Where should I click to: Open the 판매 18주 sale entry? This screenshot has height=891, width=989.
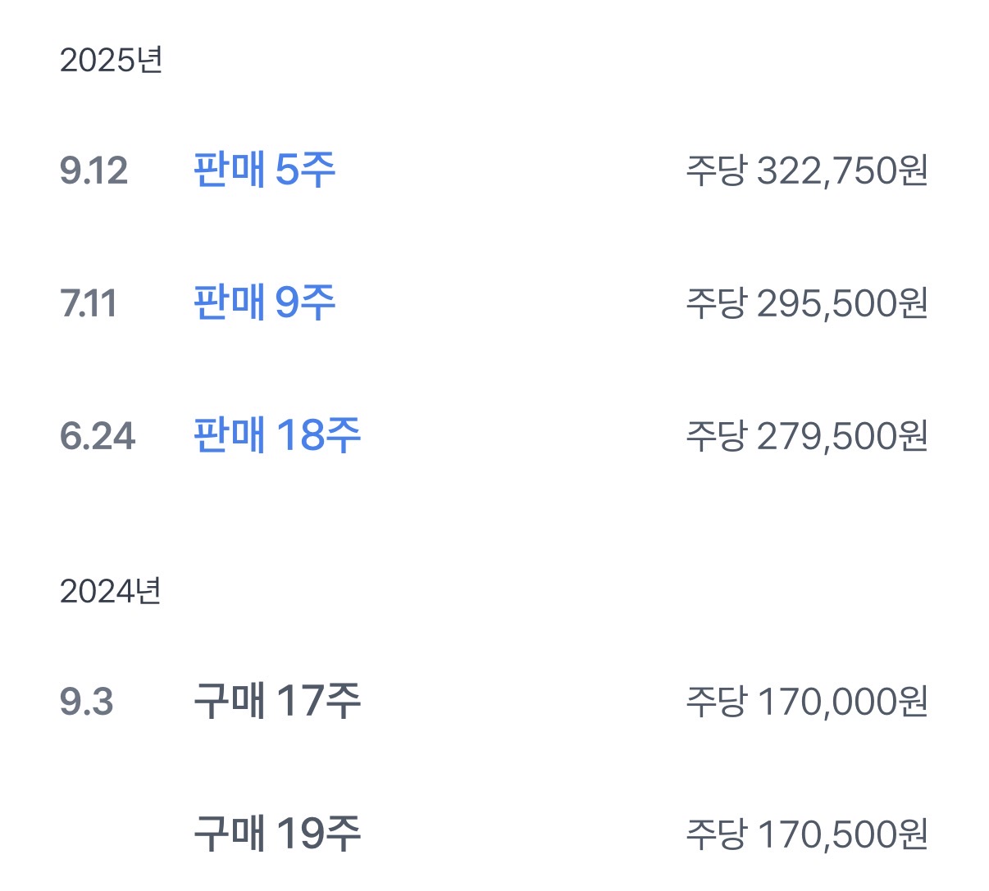(x=276, y=435)
